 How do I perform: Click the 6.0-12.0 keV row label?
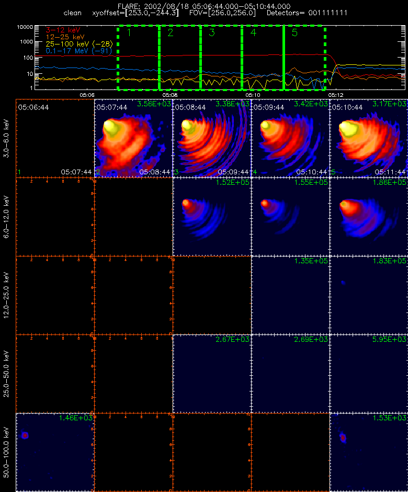[x=7, y=217]
